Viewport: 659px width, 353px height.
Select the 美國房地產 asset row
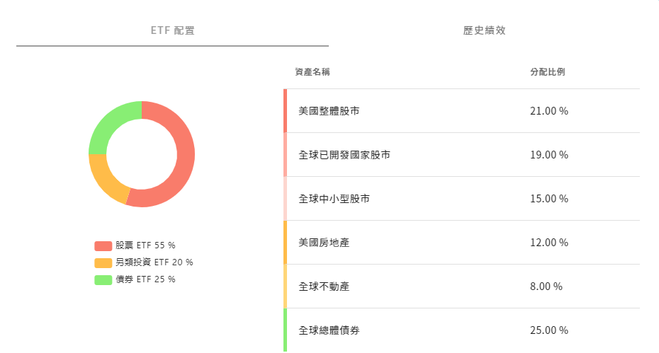point(462,243)
